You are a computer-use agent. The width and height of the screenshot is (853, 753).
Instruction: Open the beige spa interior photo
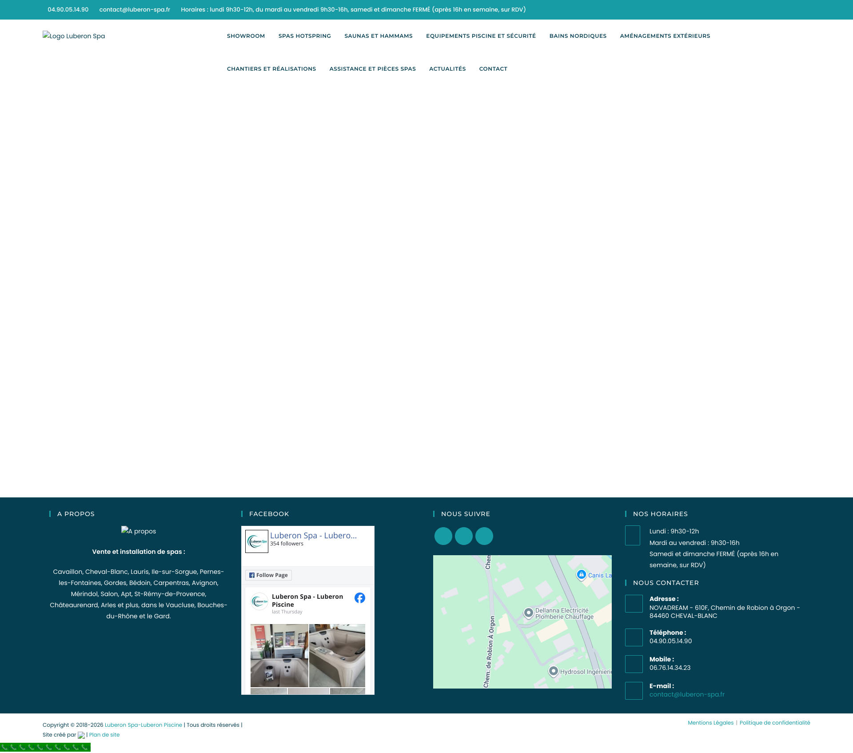click(x=337, y=656)
